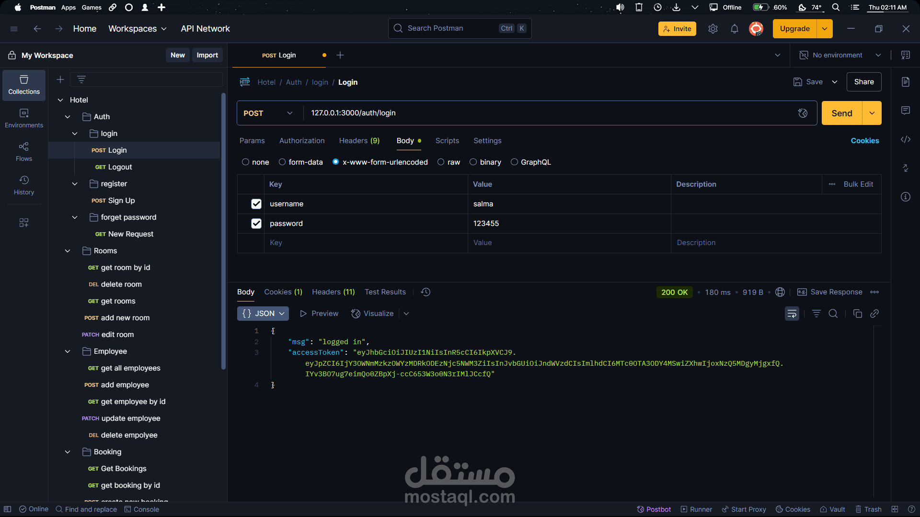The image size is (920, 517).
Task: Open the collections filter icon
Action: tap(81, 79)
